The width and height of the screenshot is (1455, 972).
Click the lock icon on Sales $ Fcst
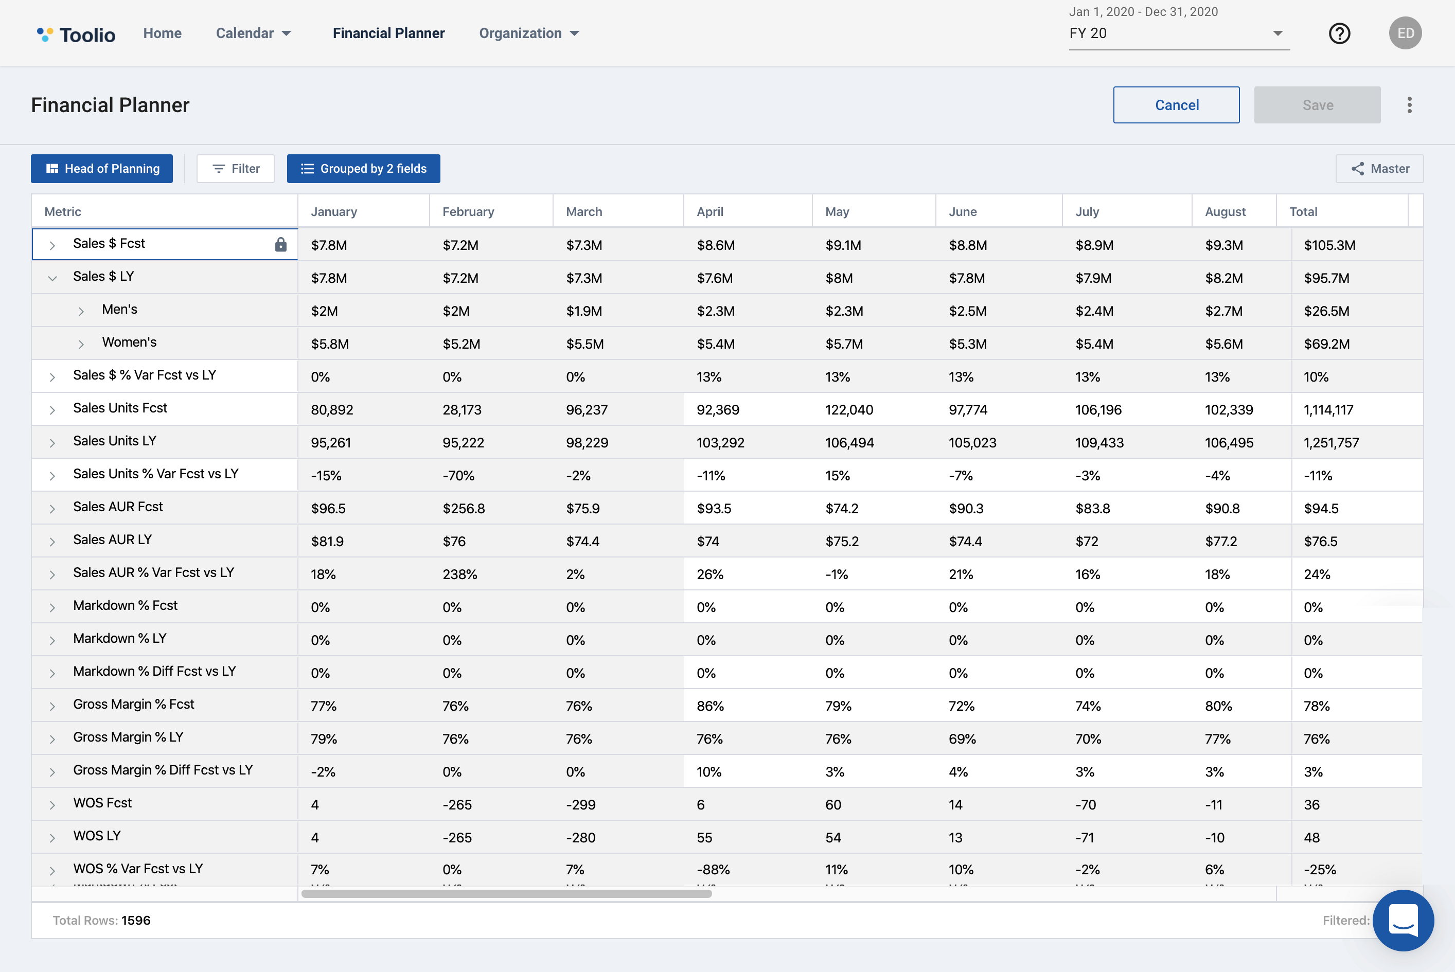pos(281,244)
